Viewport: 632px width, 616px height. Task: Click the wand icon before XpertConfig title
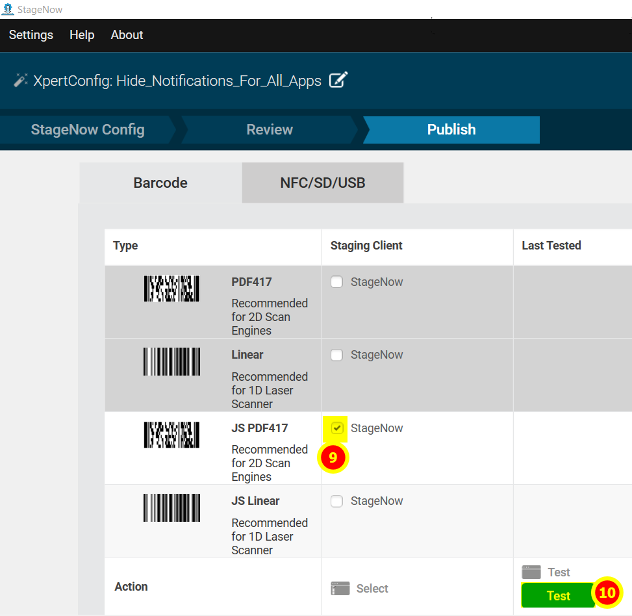point(21,81)
